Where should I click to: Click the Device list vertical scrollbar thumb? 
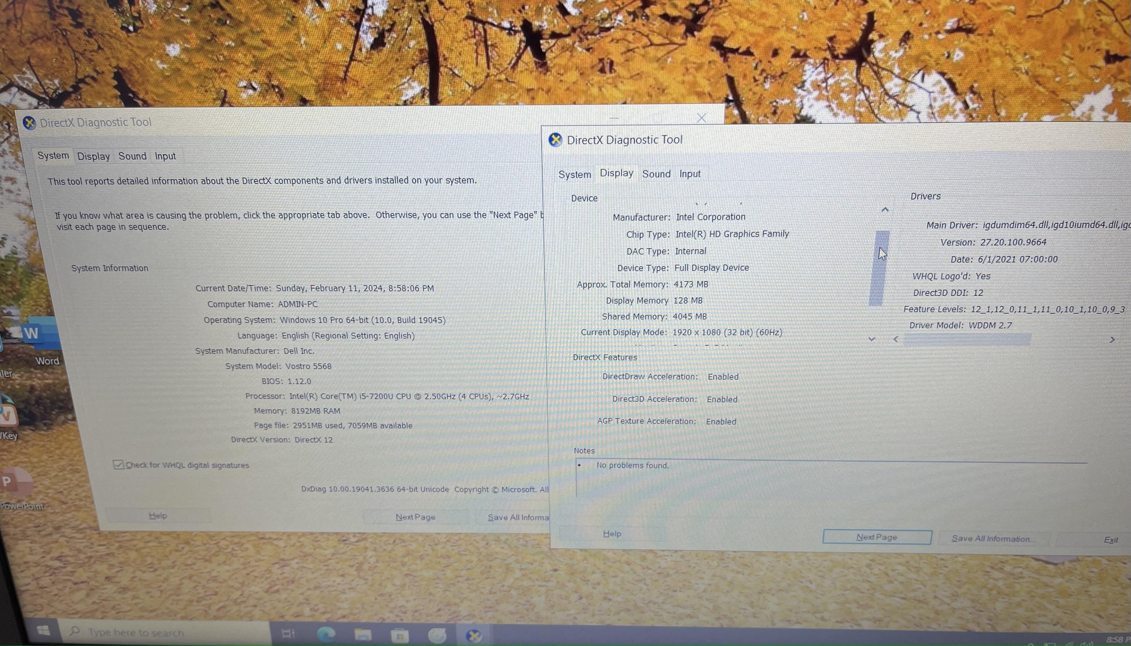(x=879, y=268)
